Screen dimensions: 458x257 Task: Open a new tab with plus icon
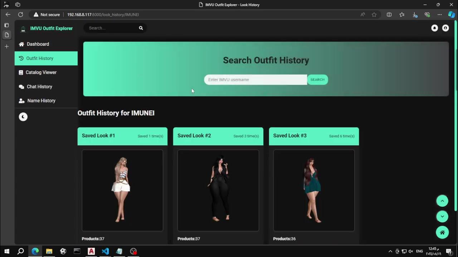coord(6,46)
